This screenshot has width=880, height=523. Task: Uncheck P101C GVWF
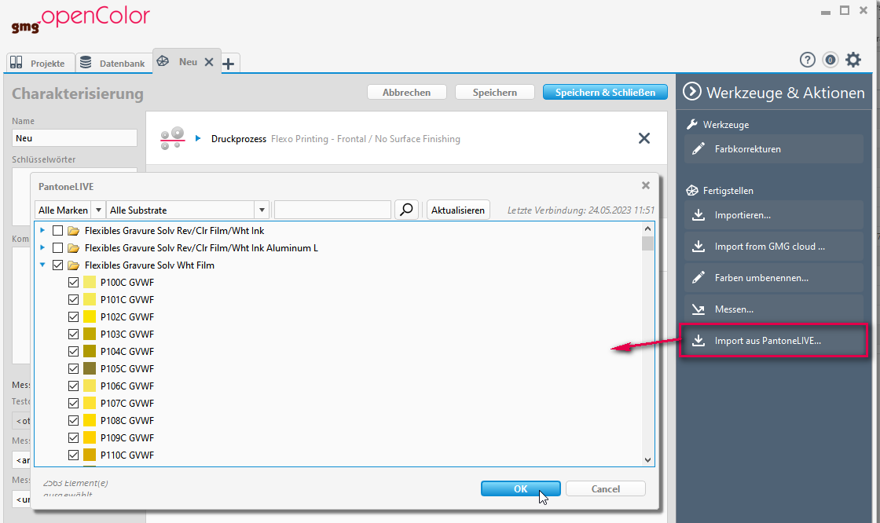74,300
